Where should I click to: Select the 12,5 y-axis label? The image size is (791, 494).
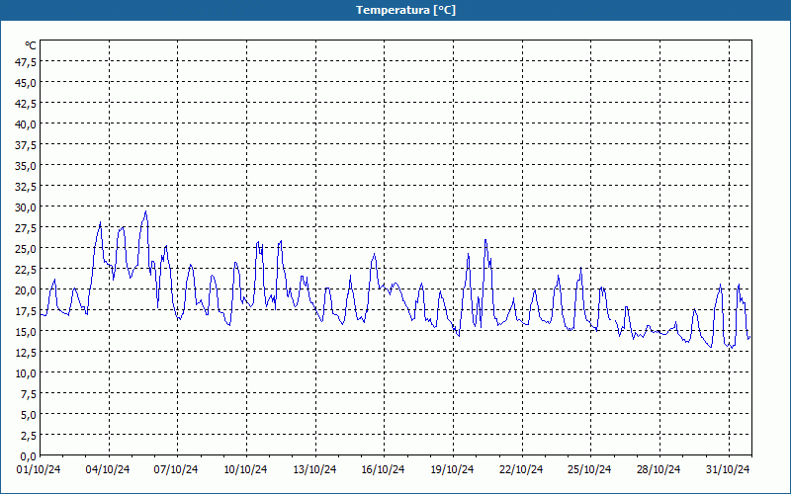27,353
